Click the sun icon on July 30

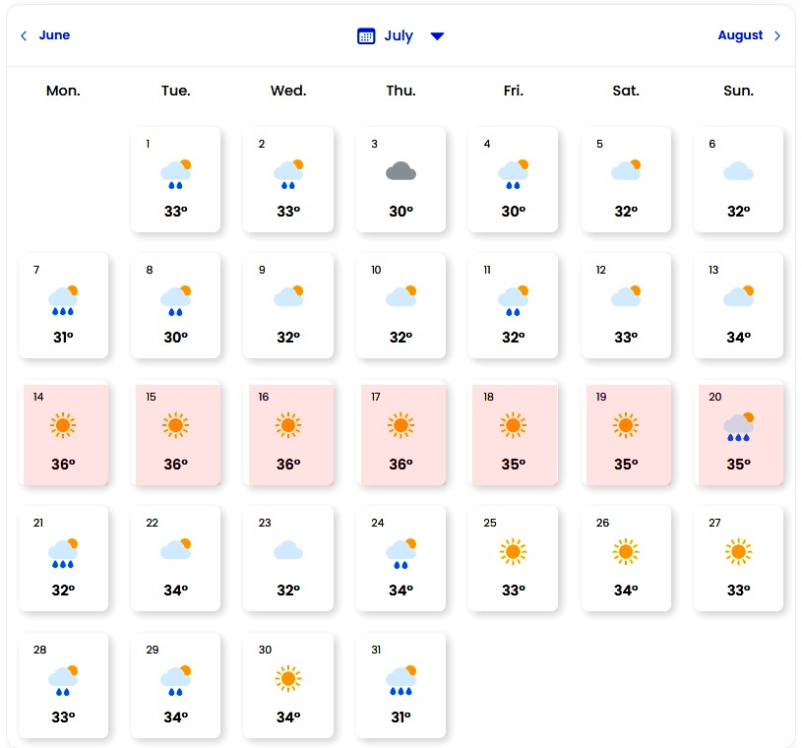pyautogui.click(x=288, y=678)
